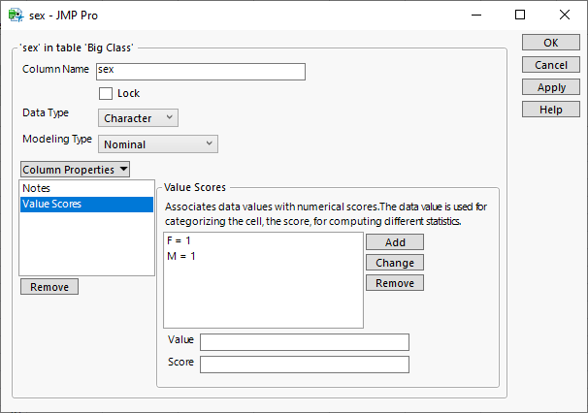Add a new value score
The width and height of the screenshot is (588, 413).
click(394, 242)
